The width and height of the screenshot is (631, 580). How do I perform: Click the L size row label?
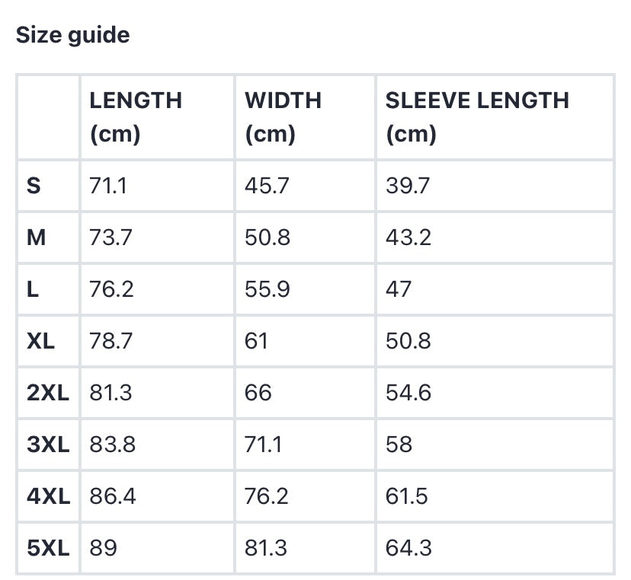(x=33, y=289)
